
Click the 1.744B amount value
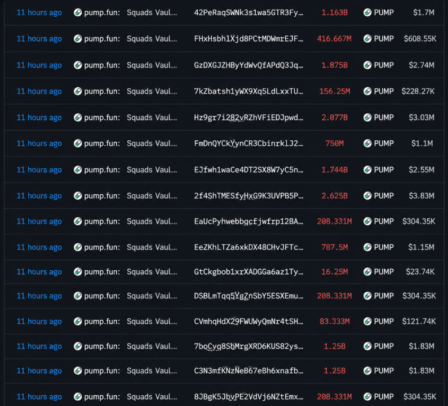click(x=335, y=170)
